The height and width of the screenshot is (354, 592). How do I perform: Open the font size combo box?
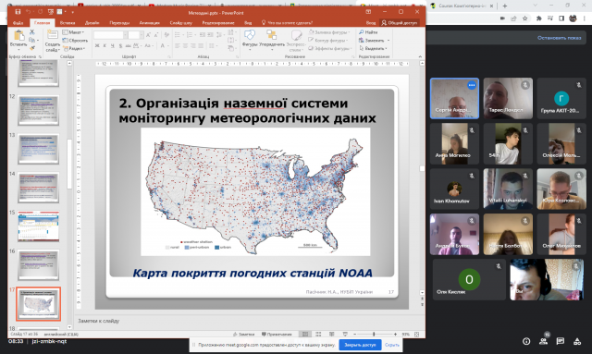pyautogui.click(x=136, y=35)
